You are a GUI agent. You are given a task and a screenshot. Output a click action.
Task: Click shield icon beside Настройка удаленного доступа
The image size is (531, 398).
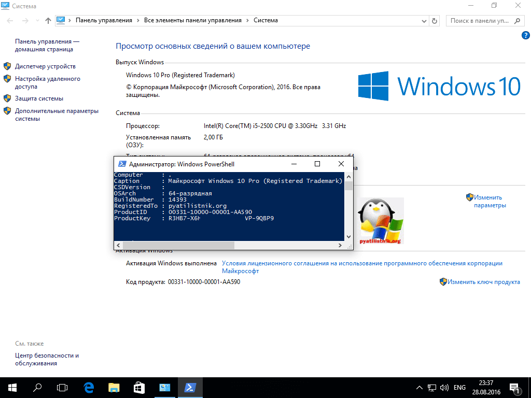7,79
